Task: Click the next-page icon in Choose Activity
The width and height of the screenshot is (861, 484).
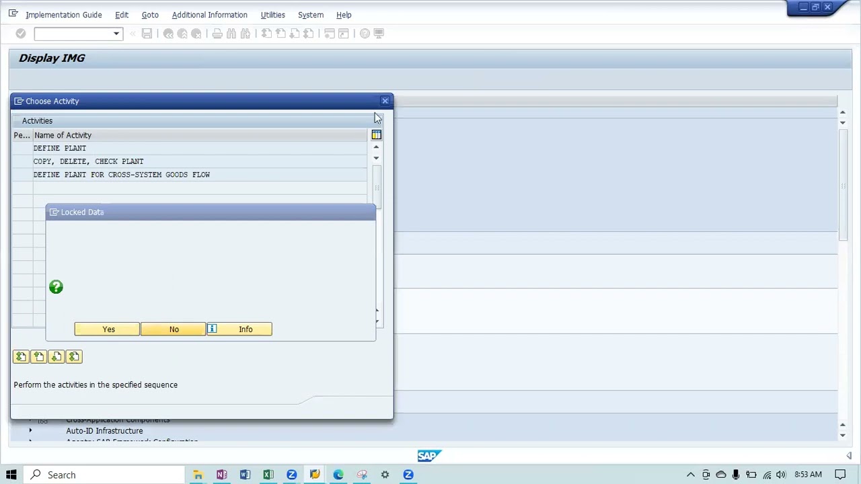Action: click(56, 357)
